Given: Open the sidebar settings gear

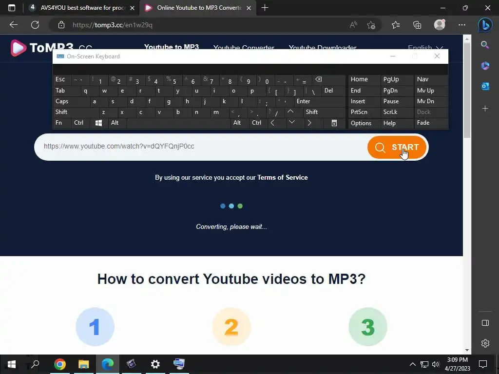Looking at the screenshot, I should (485, 343).
